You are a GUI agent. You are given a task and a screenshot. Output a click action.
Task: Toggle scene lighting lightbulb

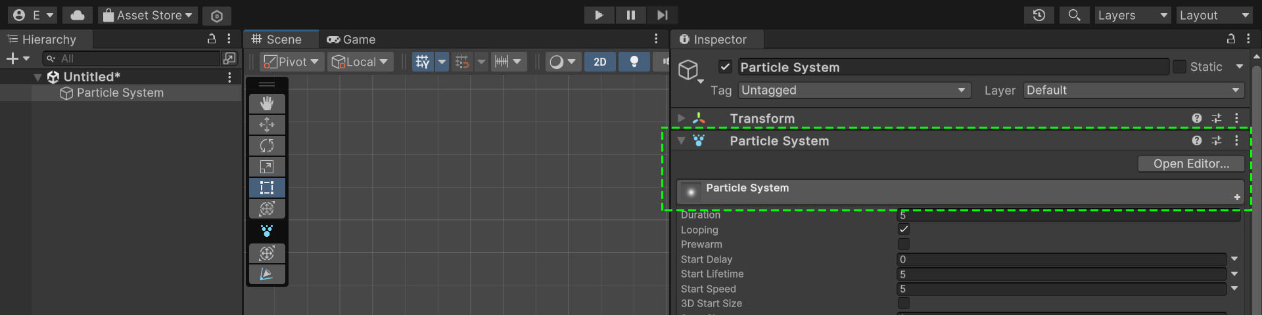point(634,62)
